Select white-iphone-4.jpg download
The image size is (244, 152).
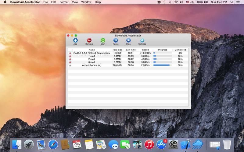(x=128, y=65)
